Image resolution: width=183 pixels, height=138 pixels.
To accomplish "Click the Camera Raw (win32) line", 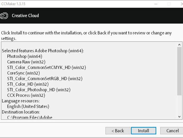I will click(x=26, y=62).
